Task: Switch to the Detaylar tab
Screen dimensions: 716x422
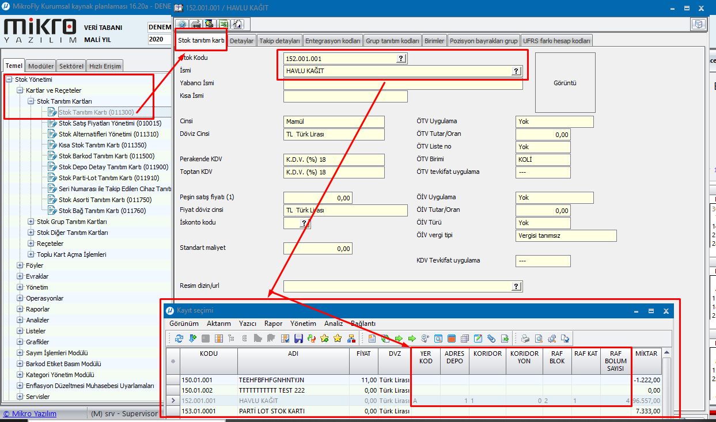Action: 241,41
